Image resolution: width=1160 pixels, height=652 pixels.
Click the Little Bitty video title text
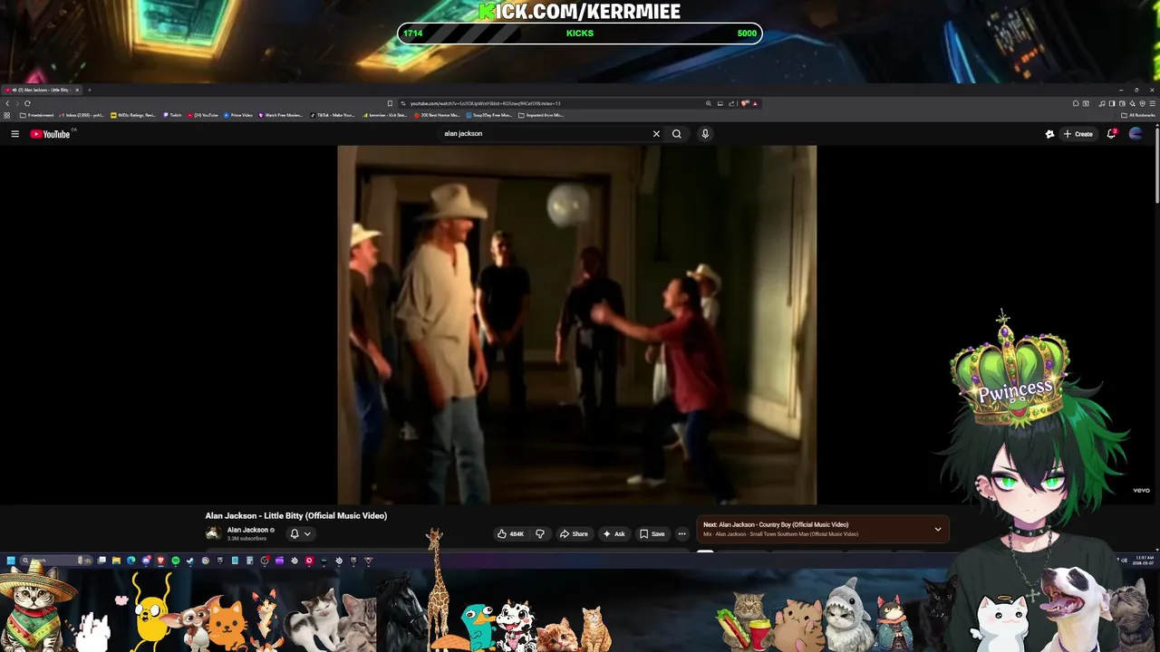tap(296, 516)
